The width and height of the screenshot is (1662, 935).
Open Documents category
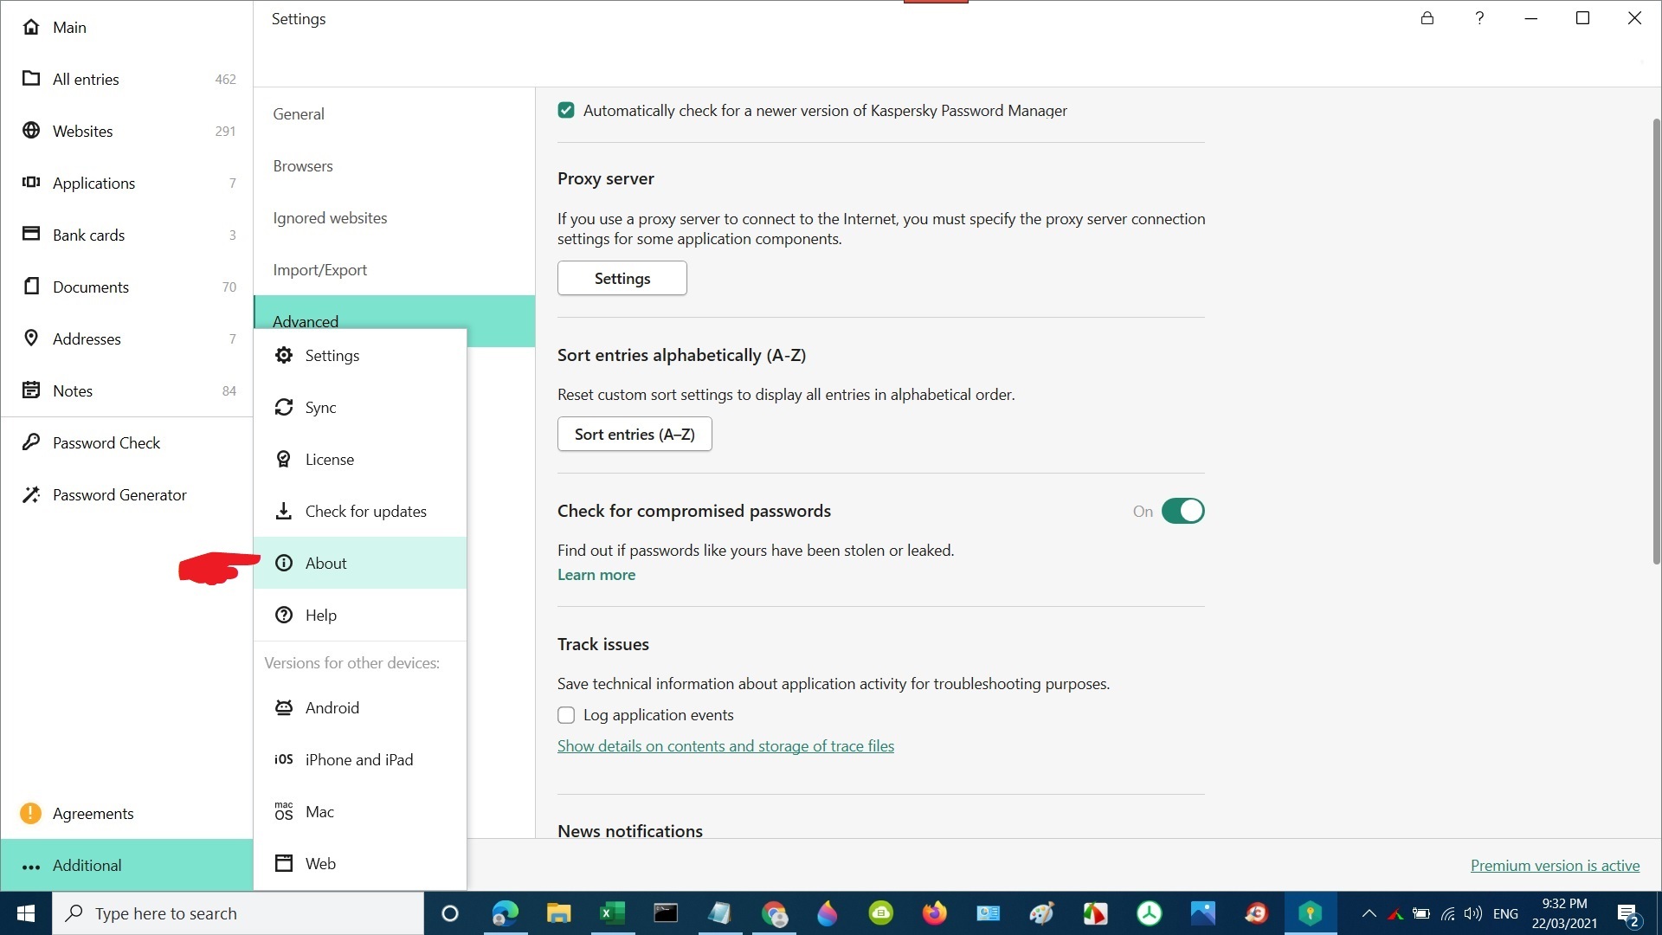click(126, 287)
